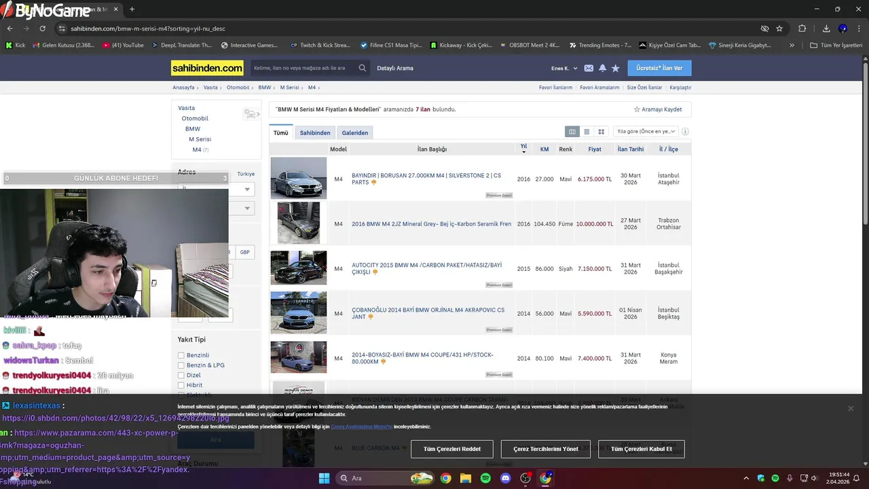Open the İl address dropdown
This screenshot has width=869, height=489.
click(x=216, y=189)
